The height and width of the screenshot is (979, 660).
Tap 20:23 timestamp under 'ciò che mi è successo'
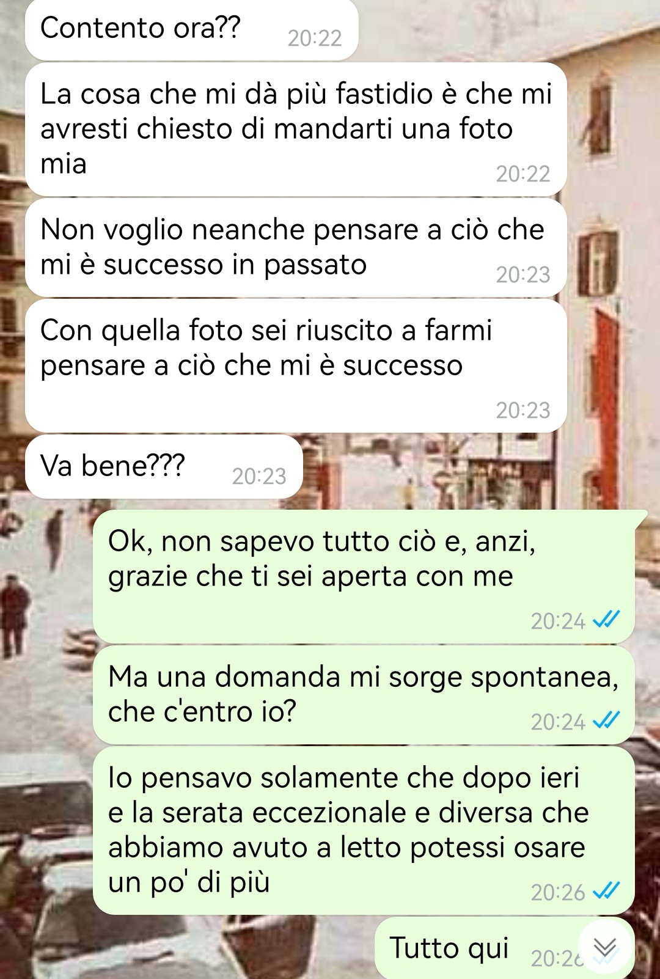coord(523,410)
